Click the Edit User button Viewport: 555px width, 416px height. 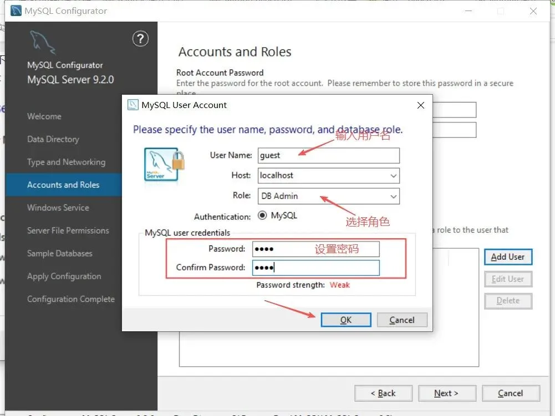508,279
